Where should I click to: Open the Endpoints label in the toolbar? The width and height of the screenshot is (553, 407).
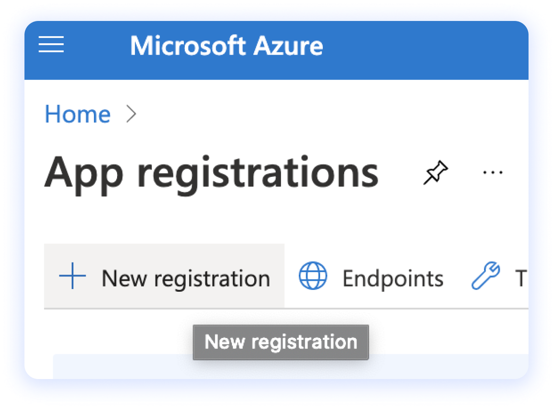[x=393, y=278]
